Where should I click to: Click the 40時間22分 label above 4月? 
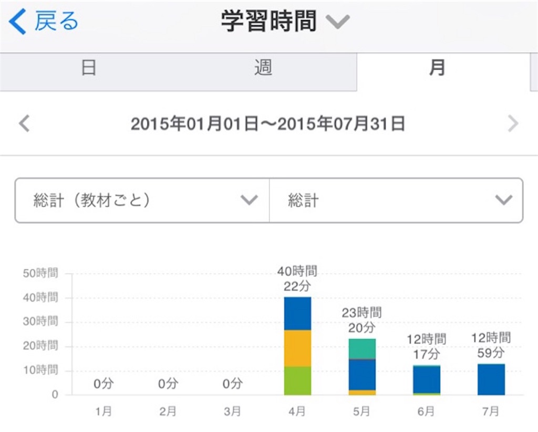(297, 279)
